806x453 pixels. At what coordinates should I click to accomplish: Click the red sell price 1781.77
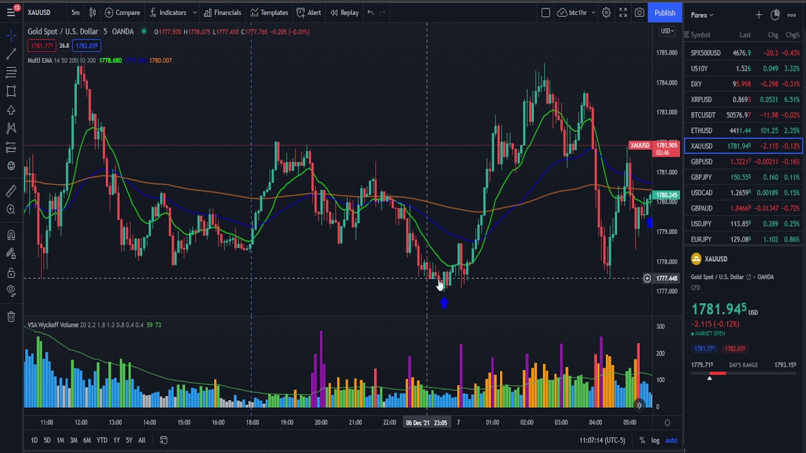42,46
